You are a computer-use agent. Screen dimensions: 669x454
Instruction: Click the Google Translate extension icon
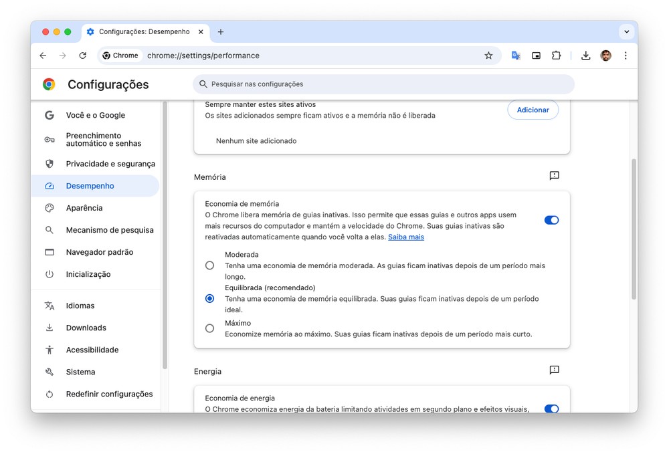(516, 55)
